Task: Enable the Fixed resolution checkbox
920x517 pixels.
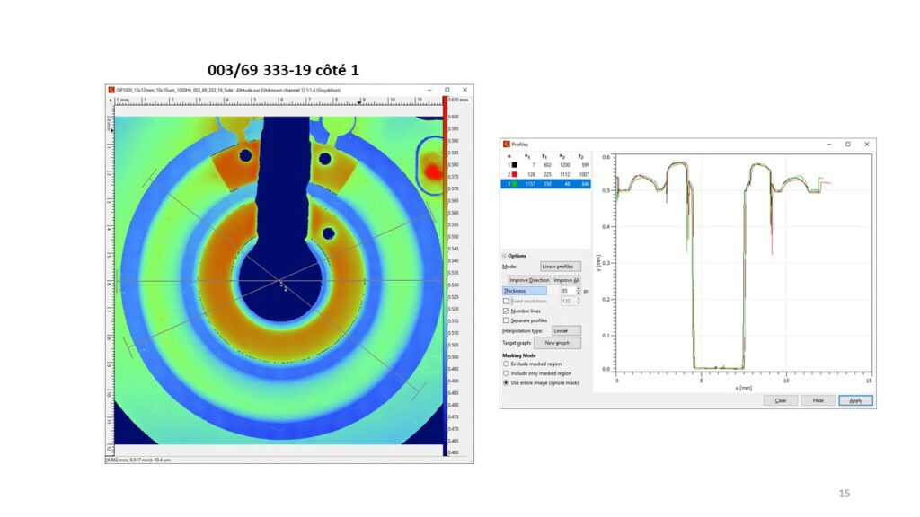Action: click(x=506, y=301)
